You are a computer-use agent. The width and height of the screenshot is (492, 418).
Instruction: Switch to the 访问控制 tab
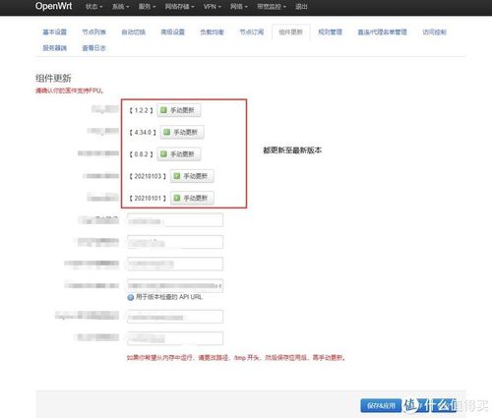(x=435, y=32)
